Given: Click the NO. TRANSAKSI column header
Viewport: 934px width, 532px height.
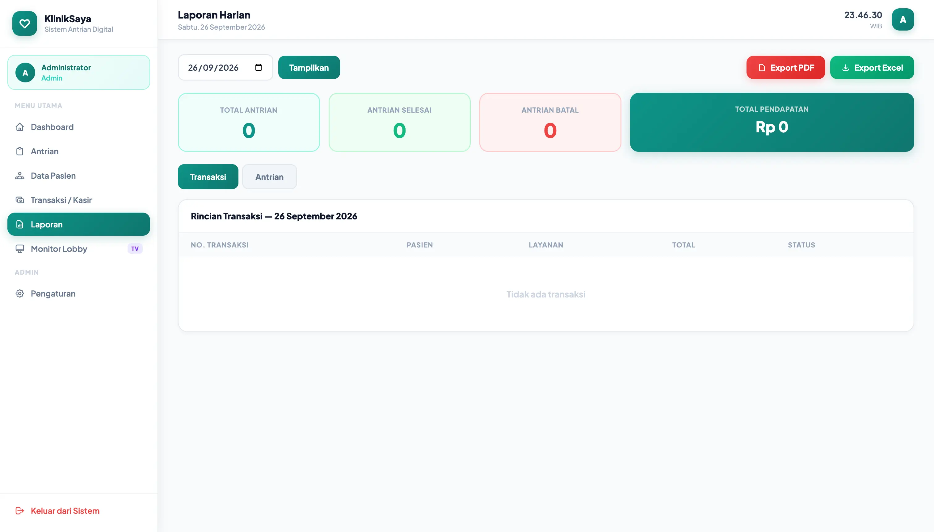Looking at the screenshot, I should coord(219,245).
